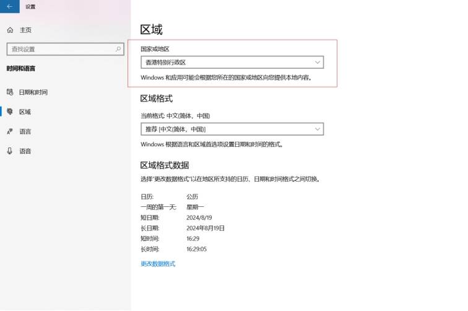
Task: Open the 语音 settings page
Action: click(25, 151)
